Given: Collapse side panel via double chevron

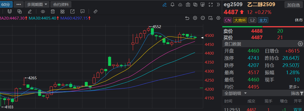Looking at the screenshot, I should (218, 4).
